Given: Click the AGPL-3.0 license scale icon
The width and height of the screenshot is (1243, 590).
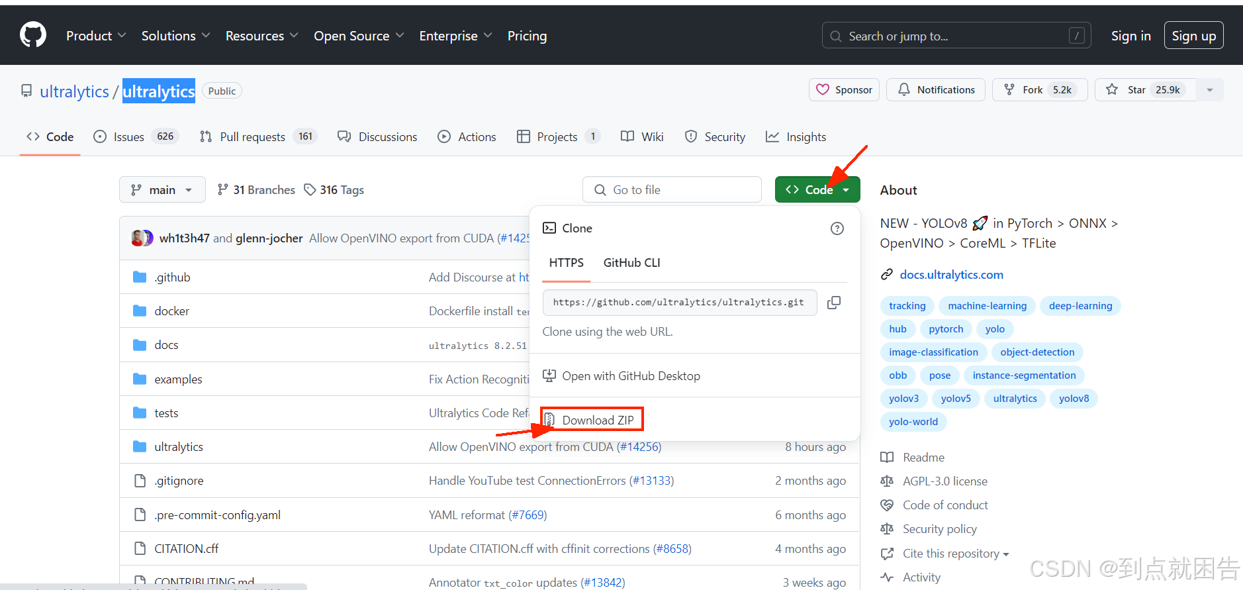Looking at the screenshot, I should tap(887, 481).
